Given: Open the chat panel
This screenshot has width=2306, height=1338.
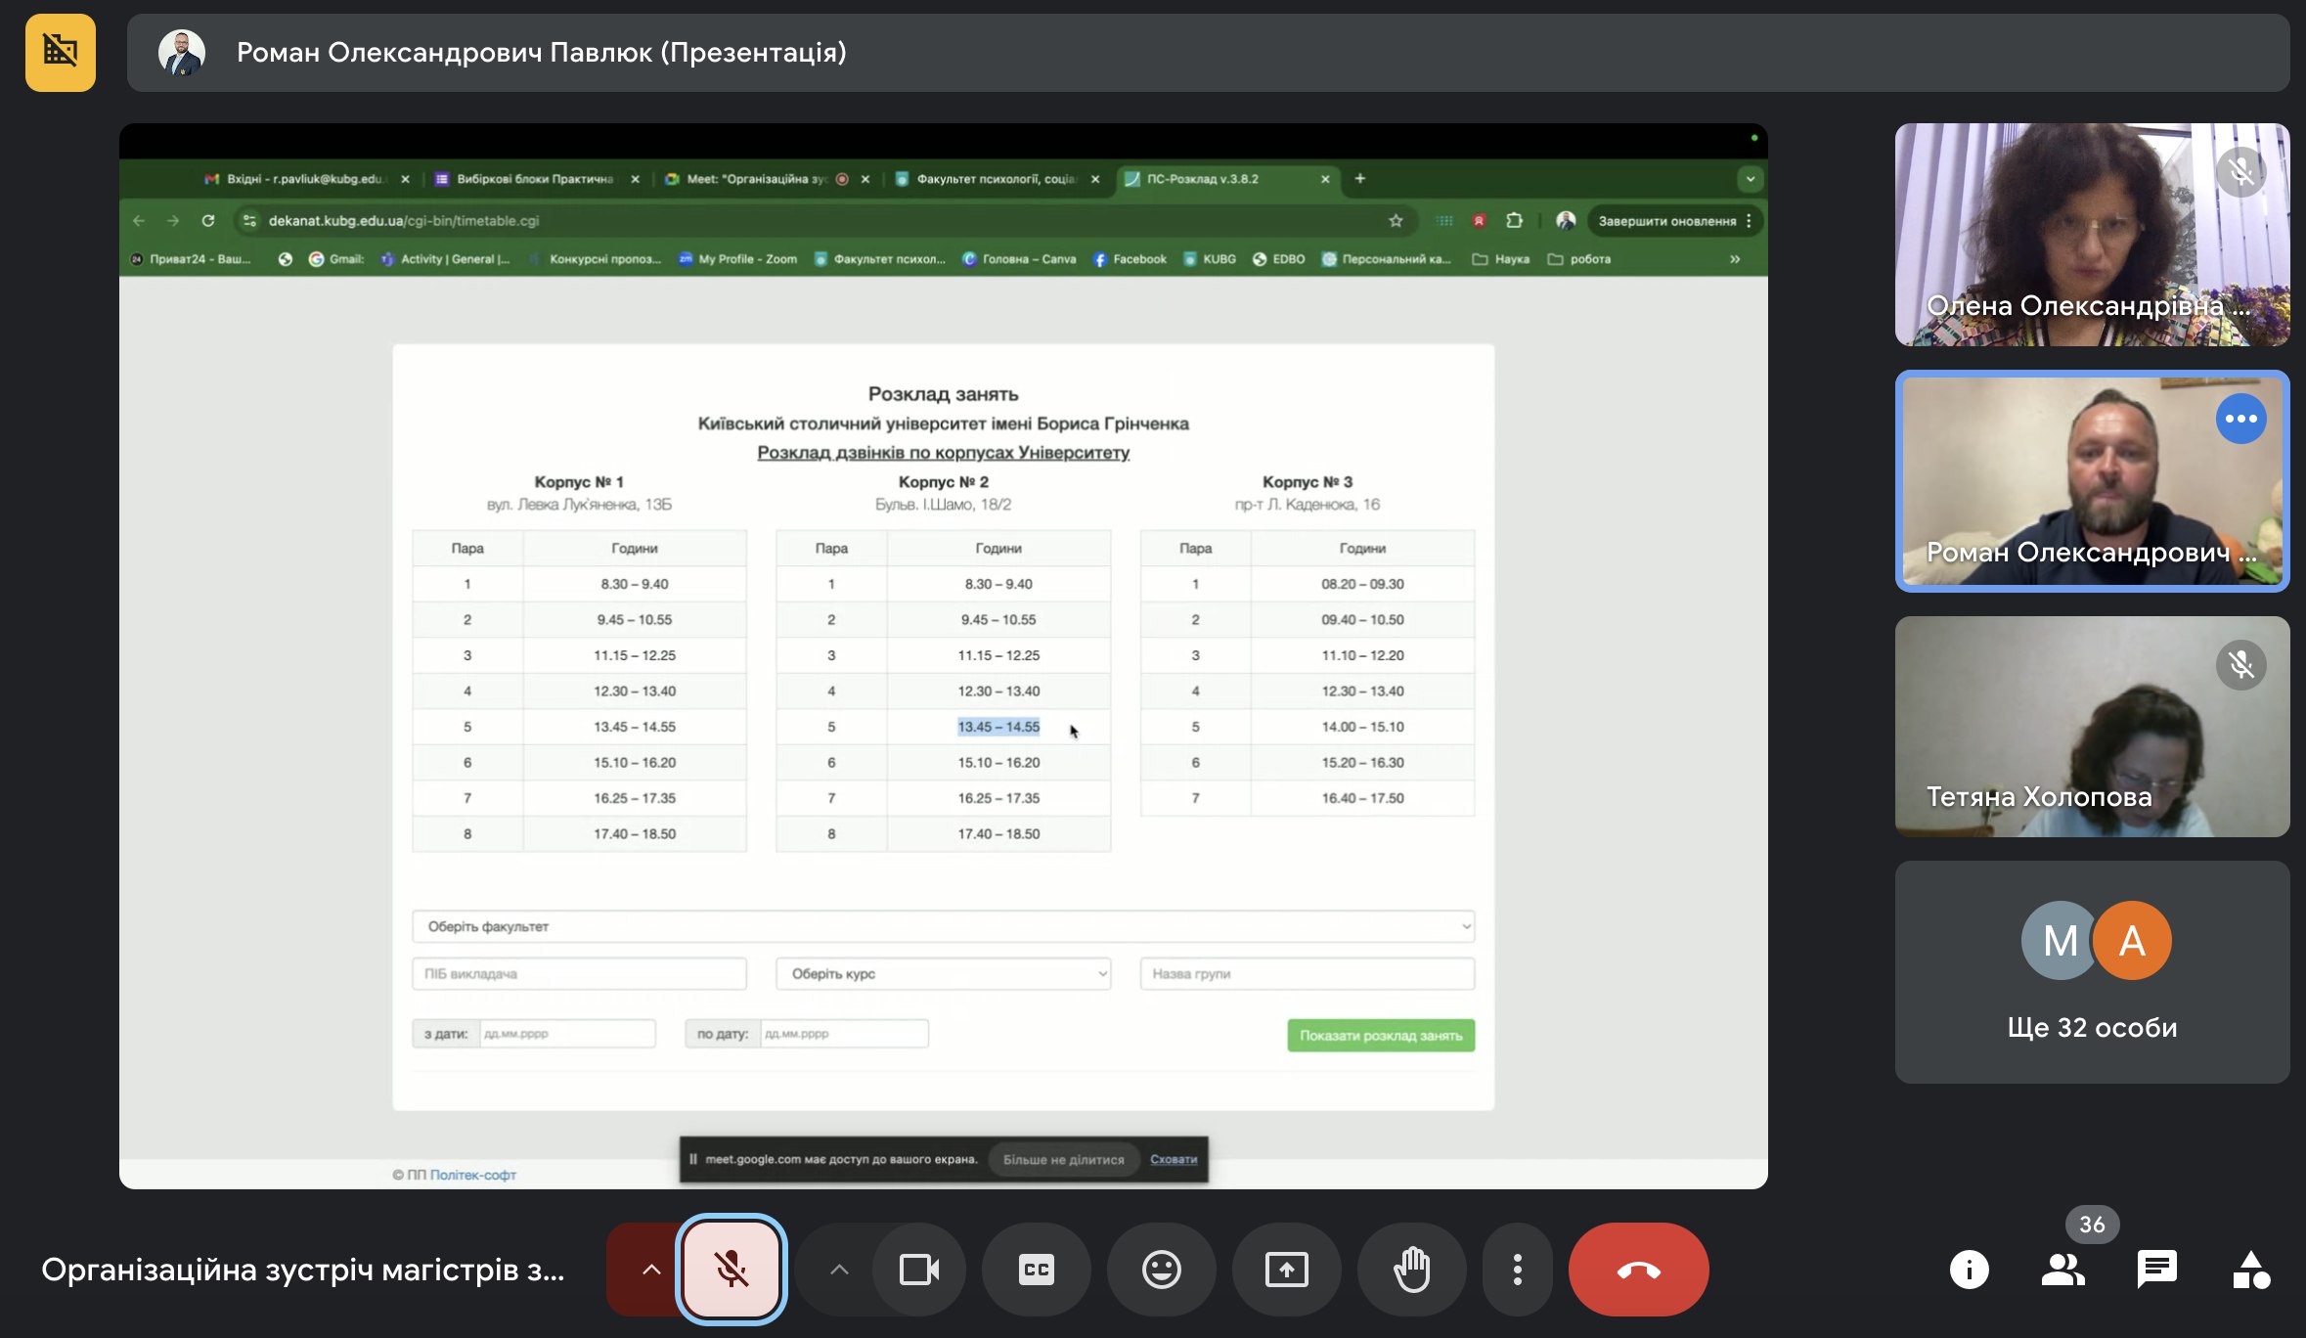Looking at the screenshot, I should click(2156, 1270).
